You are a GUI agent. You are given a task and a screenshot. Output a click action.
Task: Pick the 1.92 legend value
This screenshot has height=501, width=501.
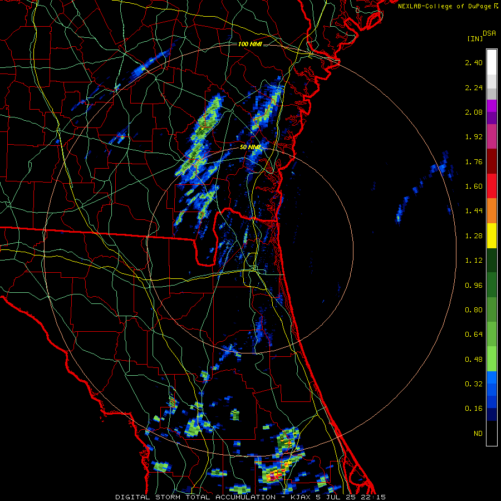point(474,137)
